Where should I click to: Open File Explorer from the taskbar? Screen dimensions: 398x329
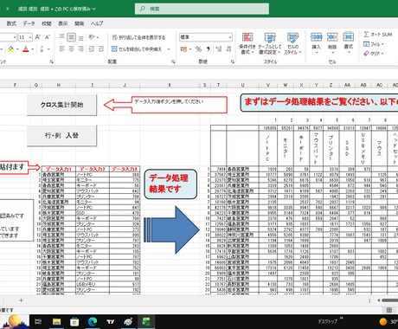pos(56,321)
